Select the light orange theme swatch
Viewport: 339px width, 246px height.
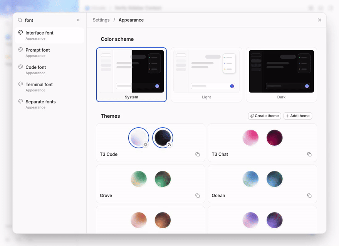point(139,220)
